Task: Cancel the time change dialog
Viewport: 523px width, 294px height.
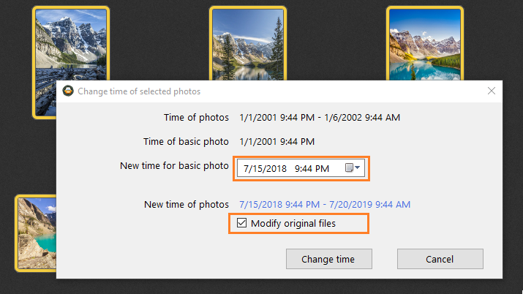Action: click(x=440, y=259)
